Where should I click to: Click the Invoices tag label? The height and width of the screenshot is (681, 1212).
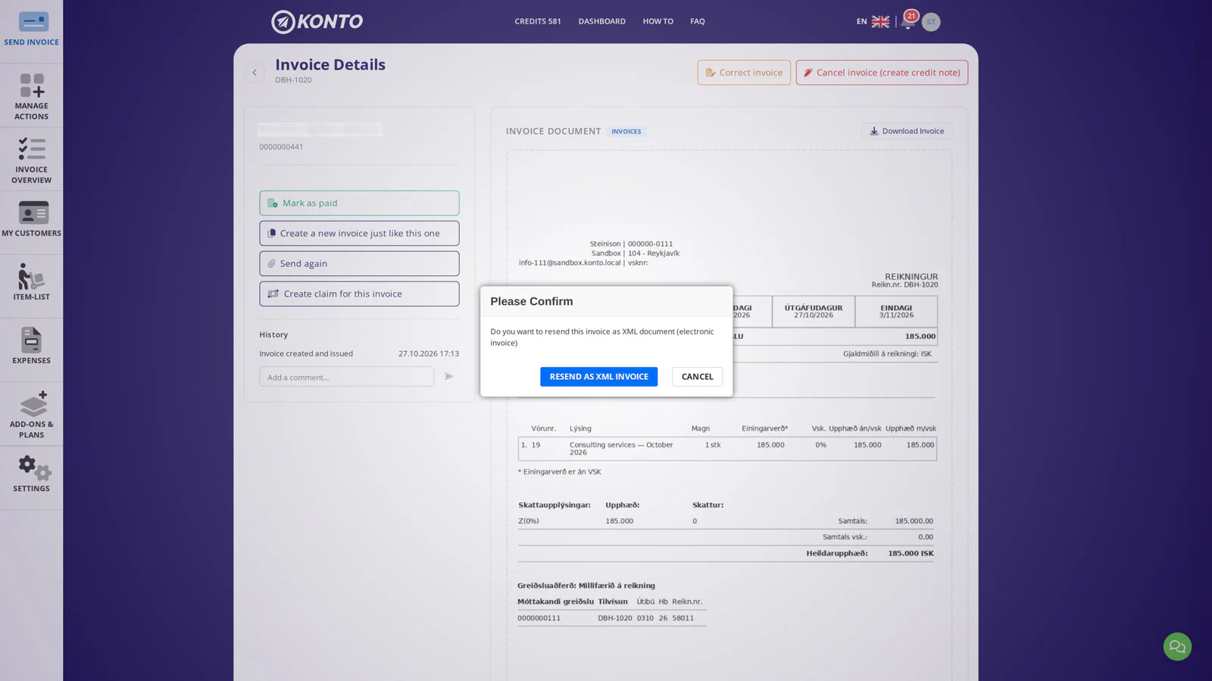pyautogui.click(x=626, y=132)
